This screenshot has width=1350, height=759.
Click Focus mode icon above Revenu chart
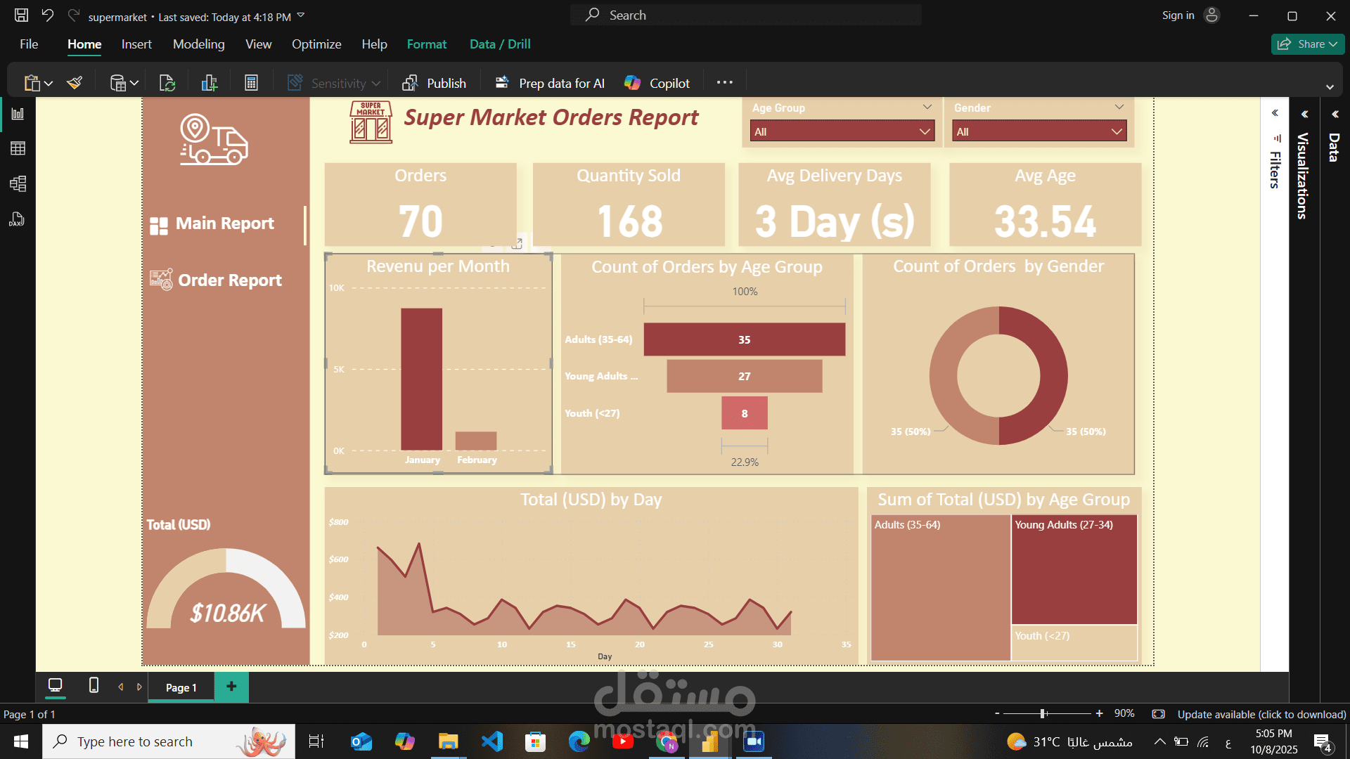pos(517,242)
